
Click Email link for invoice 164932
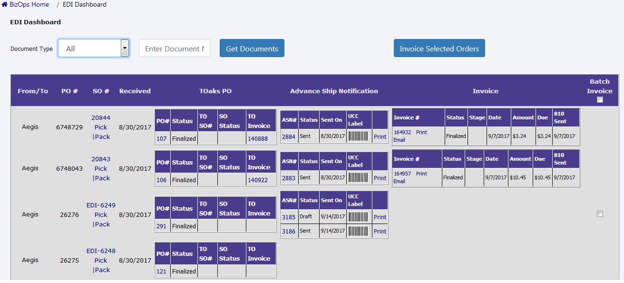tap(399, 140)
